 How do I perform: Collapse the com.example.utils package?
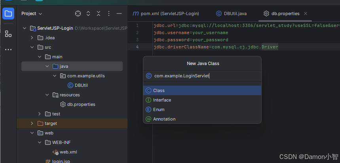pyautogui.click(x=55, y=76)
